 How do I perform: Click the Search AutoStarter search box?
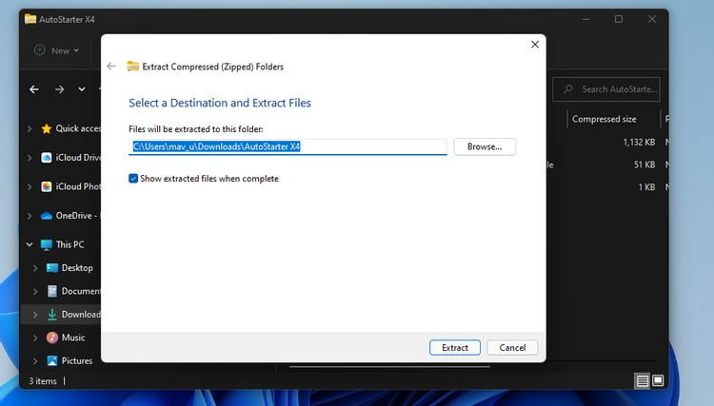(x=606, y=89)
